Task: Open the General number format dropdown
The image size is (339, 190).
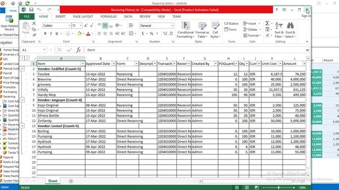Action: point(172,26)
